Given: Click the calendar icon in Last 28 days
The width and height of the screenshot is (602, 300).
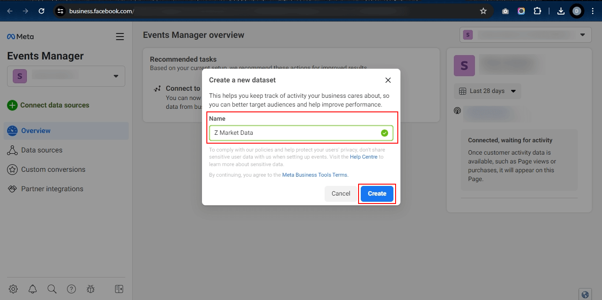Looking at the screenshot, I should (463, 91).
